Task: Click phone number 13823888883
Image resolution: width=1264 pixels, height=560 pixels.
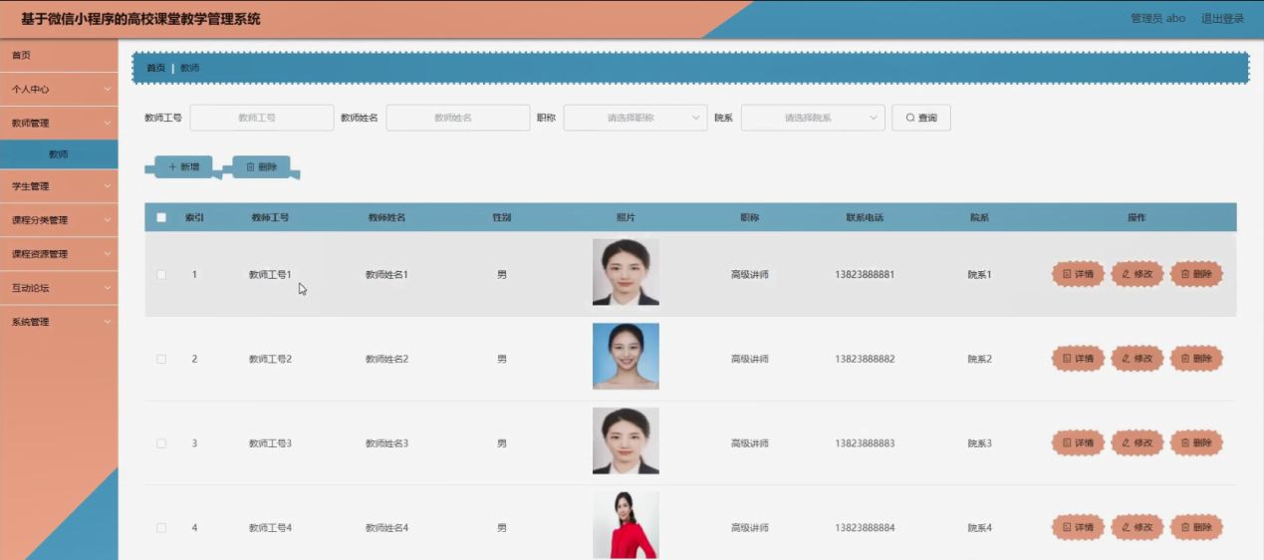Action: pyautogui.click(x=865, y=443)
